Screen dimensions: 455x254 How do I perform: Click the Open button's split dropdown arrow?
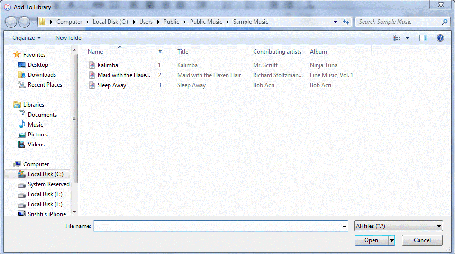392,240
